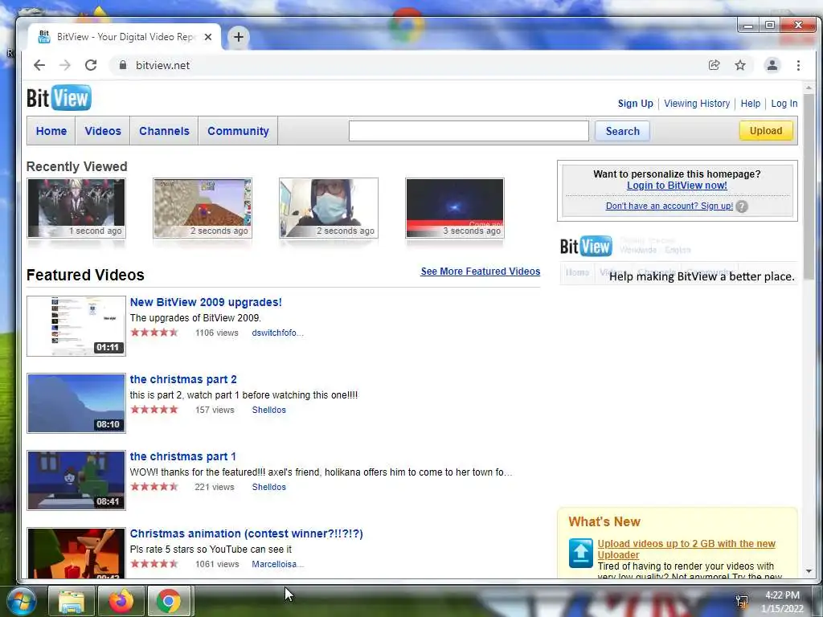
Task: Open the christmas part 1 video title
Action: point(182,456)
